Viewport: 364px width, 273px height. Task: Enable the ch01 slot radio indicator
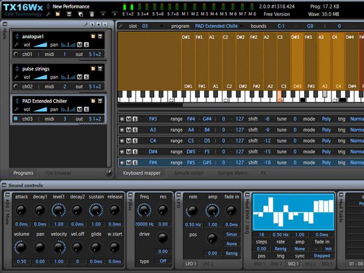point(16,55)
